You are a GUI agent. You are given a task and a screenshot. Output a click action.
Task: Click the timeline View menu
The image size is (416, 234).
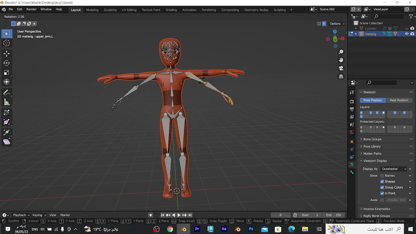(x=53, y=215)
